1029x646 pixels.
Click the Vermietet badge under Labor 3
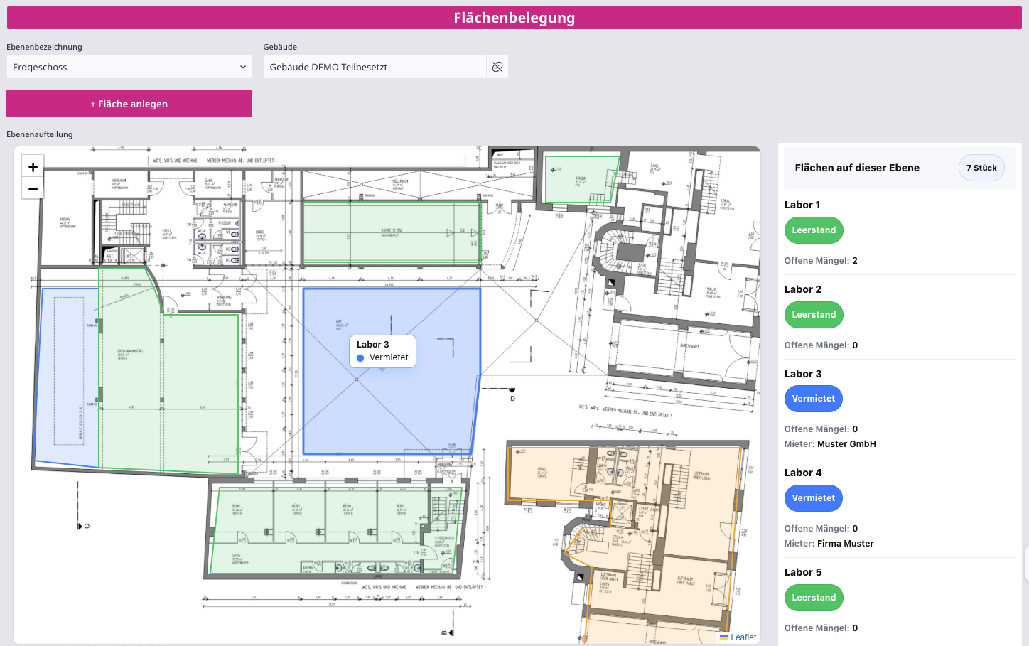814,399
